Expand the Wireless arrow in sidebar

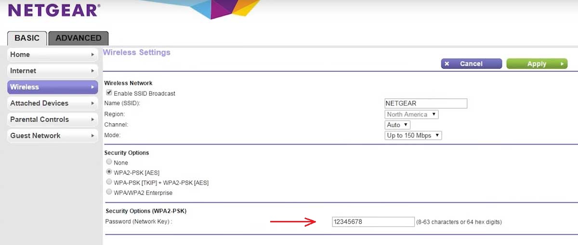coord(92,87)
